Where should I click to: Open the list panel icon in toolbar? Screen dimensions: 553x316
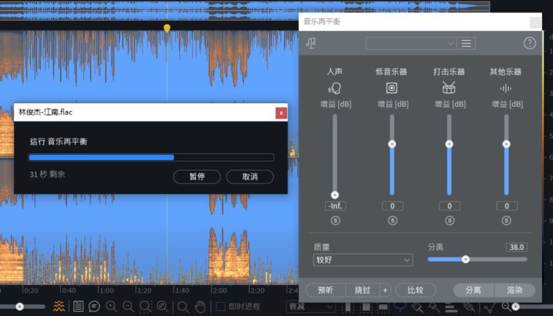tap(78, 306)
